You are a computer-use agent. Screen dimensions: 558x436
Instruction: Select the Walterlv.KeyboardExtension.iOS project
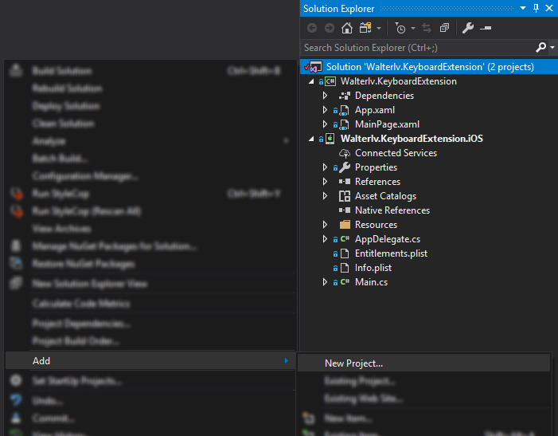pos(412,139)
